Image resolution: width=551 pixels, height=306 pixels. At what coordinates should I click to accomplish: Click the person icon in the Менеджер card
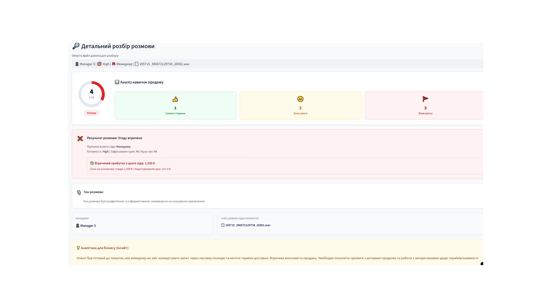tap(78, 226)
